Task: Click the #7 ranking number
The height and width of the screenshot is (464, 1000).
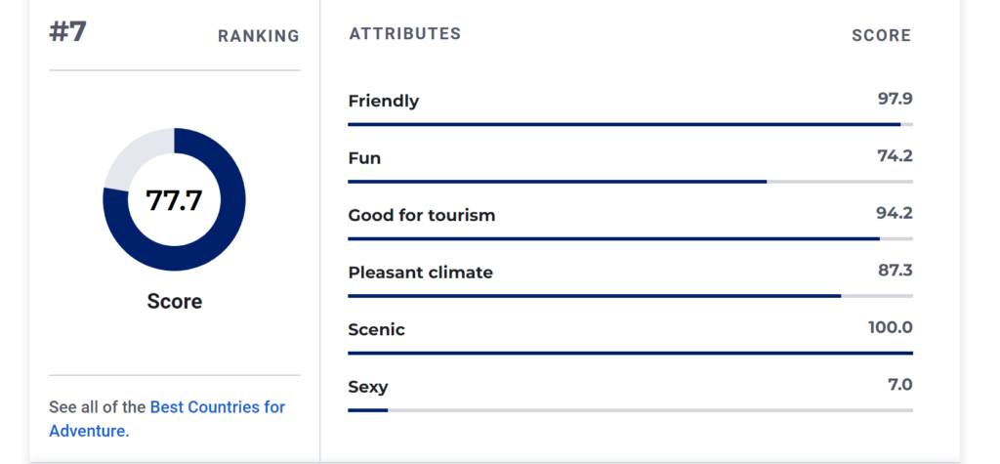Action: point(67,32)
